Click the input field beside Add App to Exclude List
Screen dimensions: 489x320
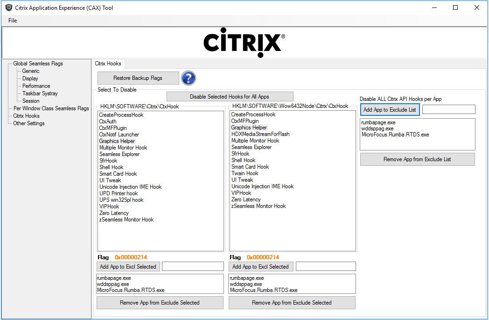(x=448, y=109)
